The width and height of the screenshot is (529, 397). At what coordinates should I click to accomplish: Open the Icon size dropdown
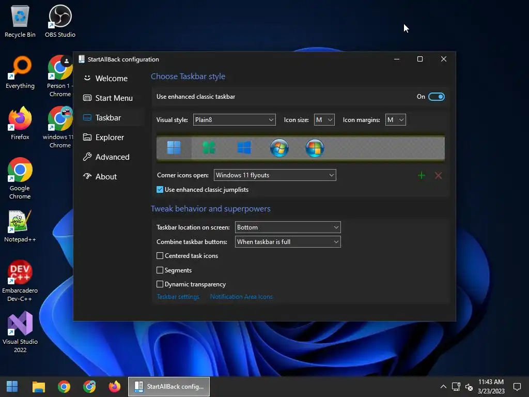tap(324, 119)
